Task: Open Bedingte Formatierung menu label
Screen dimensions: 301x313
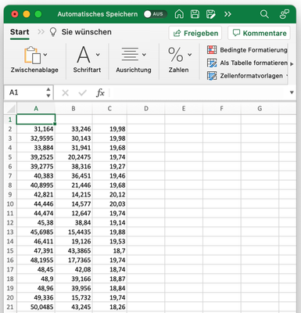Action: [253, 50]
